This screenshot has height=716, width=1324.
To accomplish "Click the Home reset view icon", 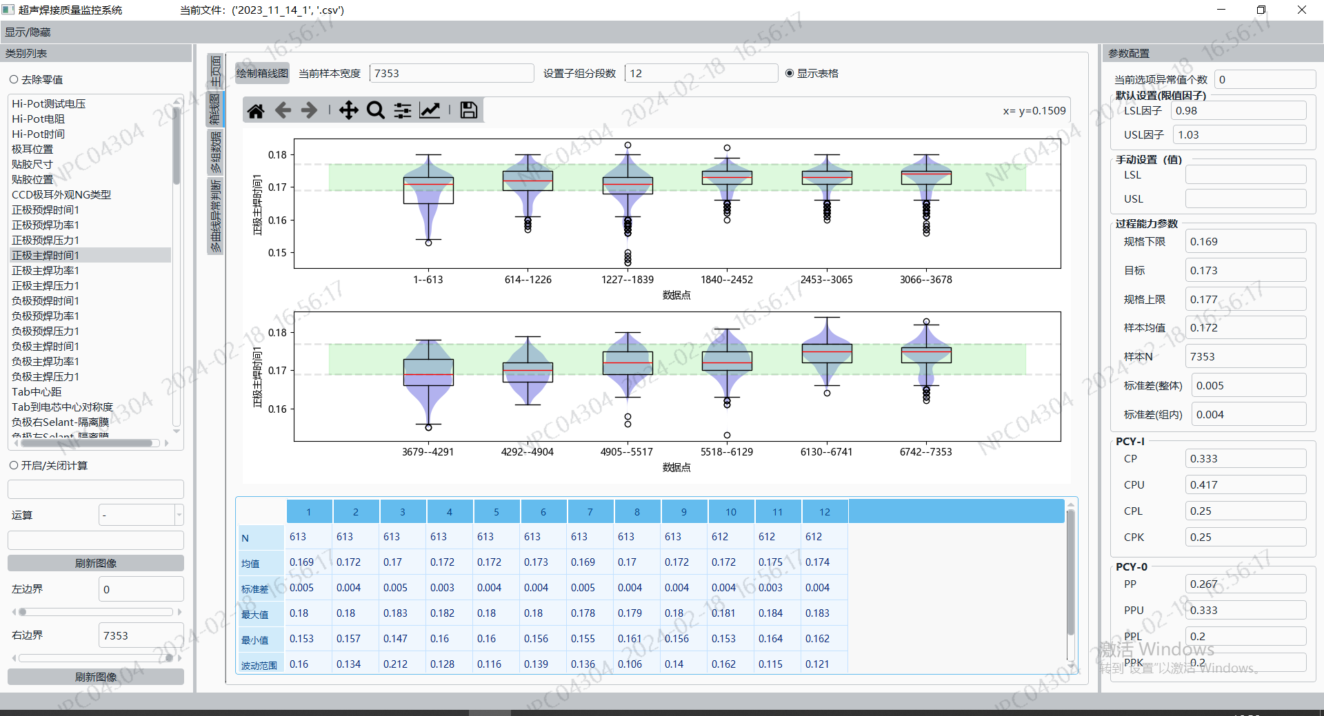I will pyautogui.click(x=256, y=110).
